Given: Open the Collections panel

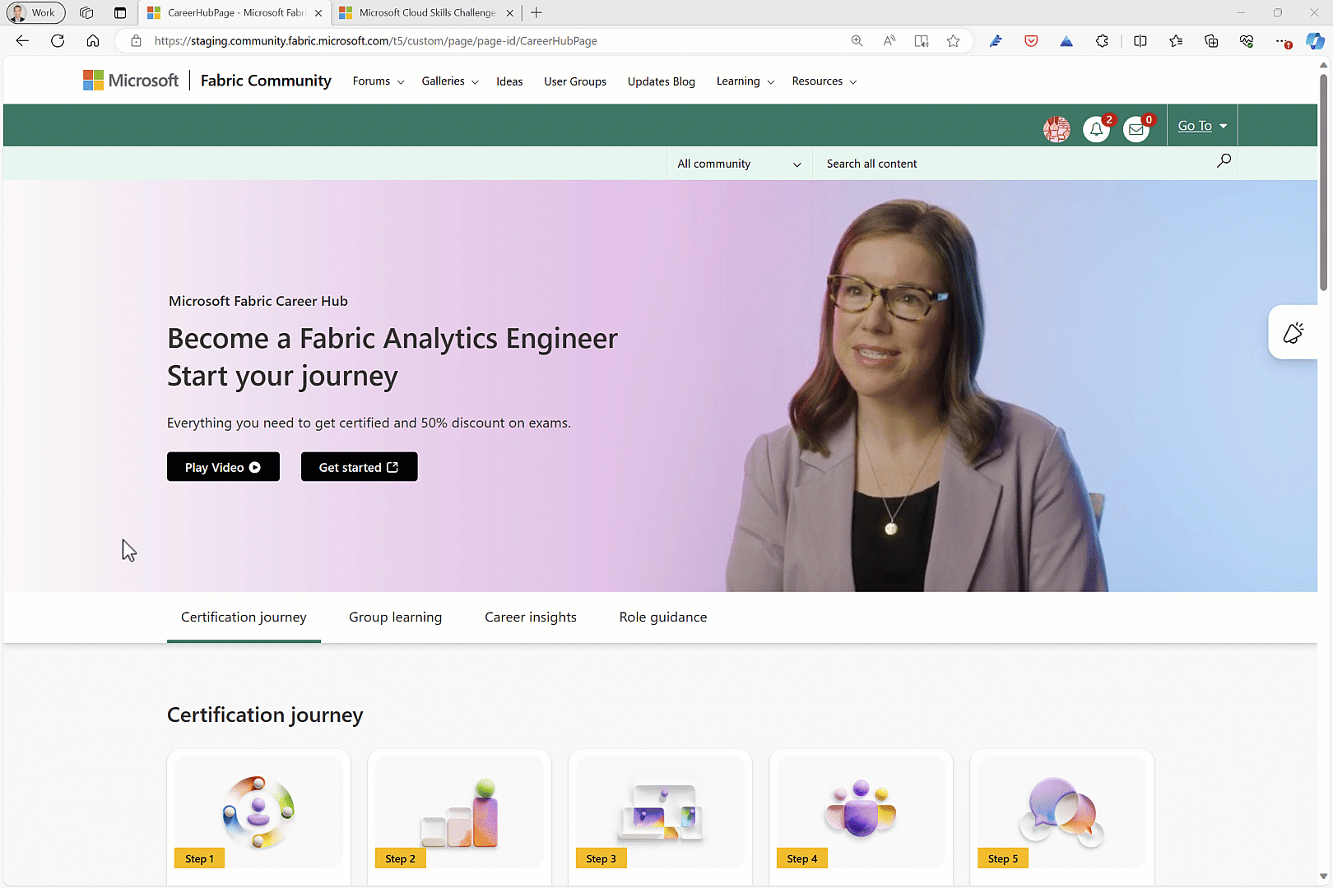Looking at the screenshot, I should coord(1211,41).
